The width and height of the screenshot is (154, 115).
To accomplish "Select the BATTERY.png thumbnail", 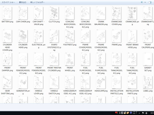I will (x=7, y=13).
